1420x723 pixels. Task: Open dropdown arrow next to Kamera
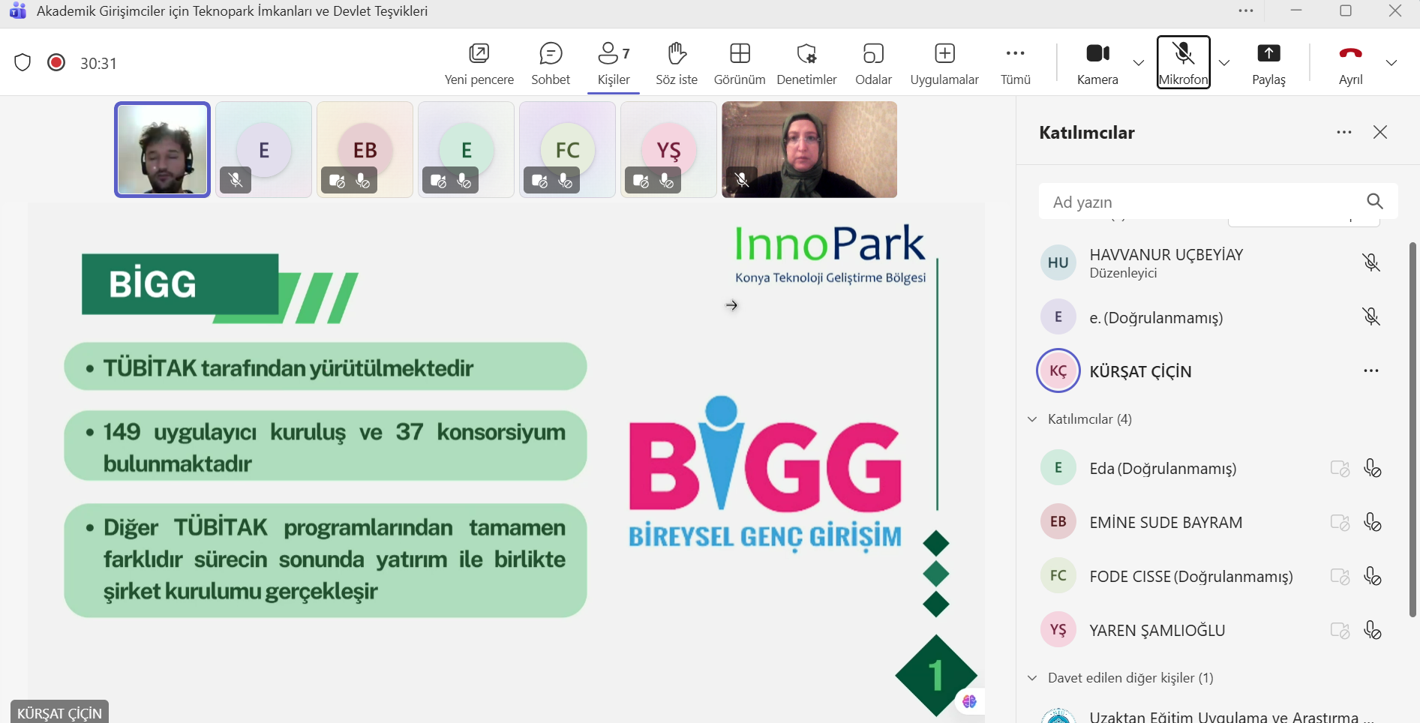point(1138,63)
